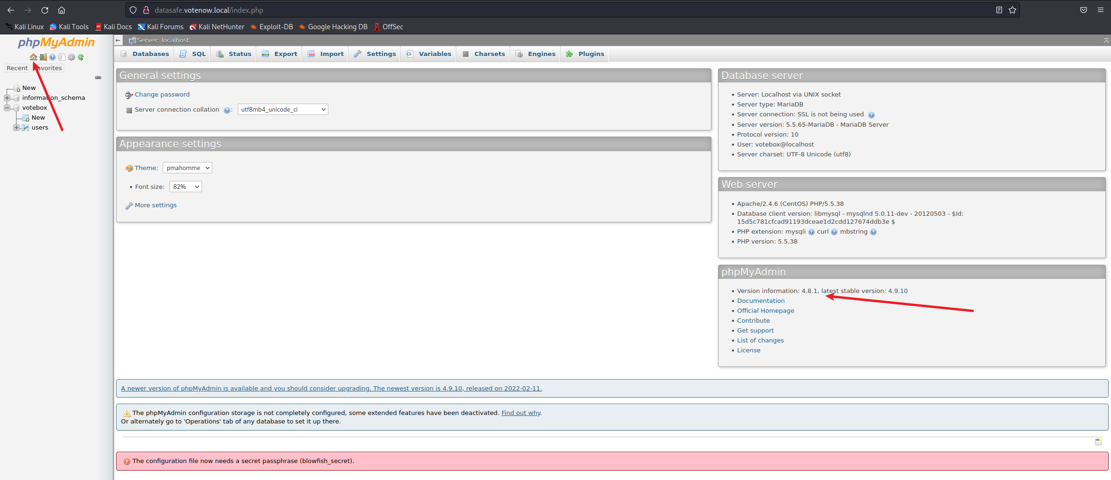
Task: Open the Charsets tab
Action: pyautogui.click(x=484, y=54)
